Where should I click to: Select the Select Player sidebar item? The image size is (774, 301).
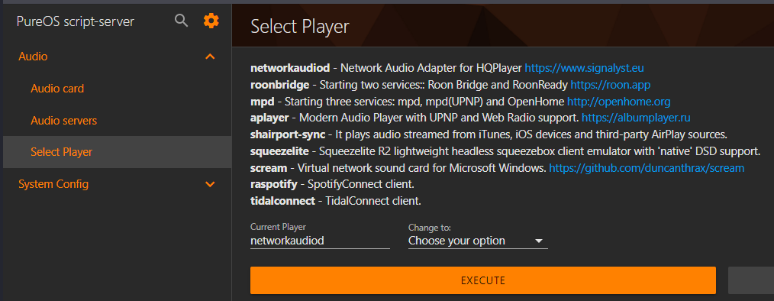click(117, 152)
